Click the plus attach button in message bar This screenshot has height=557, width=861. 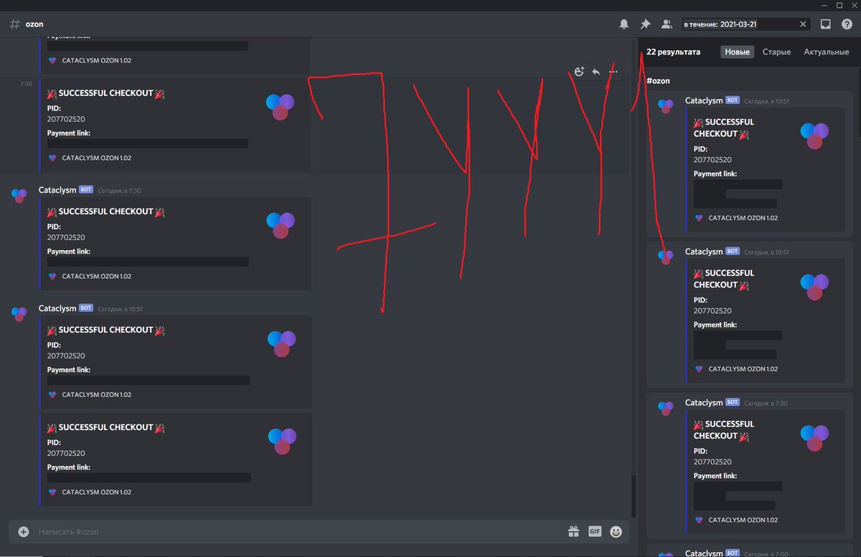point(24,532)
